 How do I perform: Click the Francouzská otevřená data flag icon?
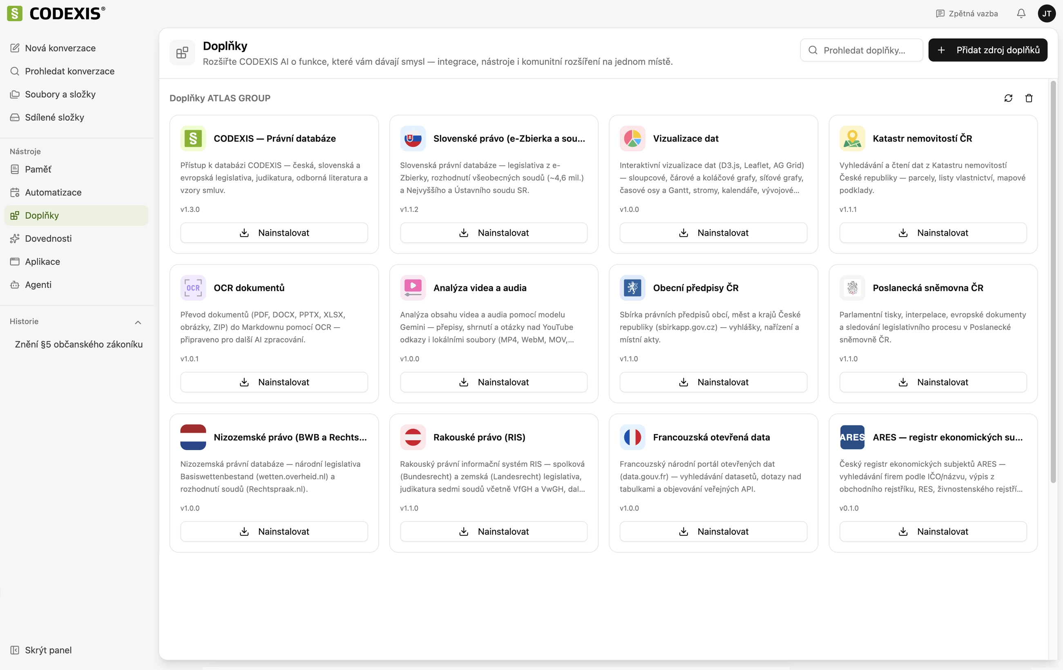pyautogui.click(x=632, y=437)
